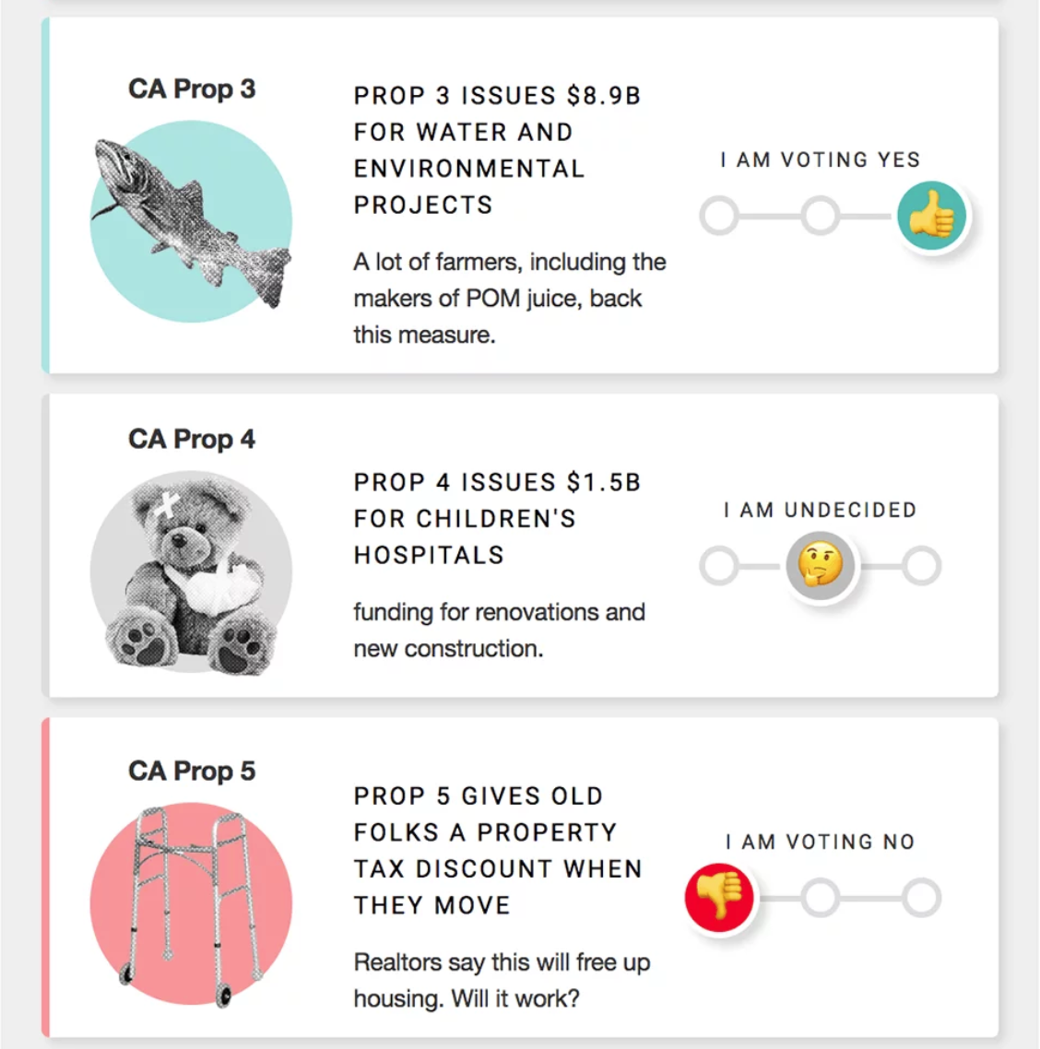Click the teddy bear image for Prop 4

(191, 572)
